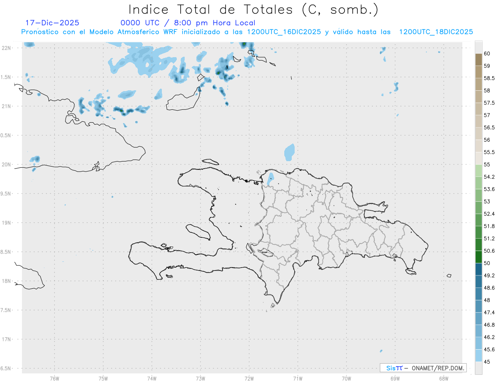Click the Gonâve island outline west of Hispaniola
The width and height of the screenshot is (498, 384).
coord(198,232)
